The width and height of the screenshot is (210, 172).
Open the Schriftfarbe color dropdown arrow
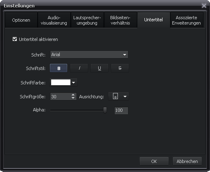pyautogui.click(x=73, y=82)
